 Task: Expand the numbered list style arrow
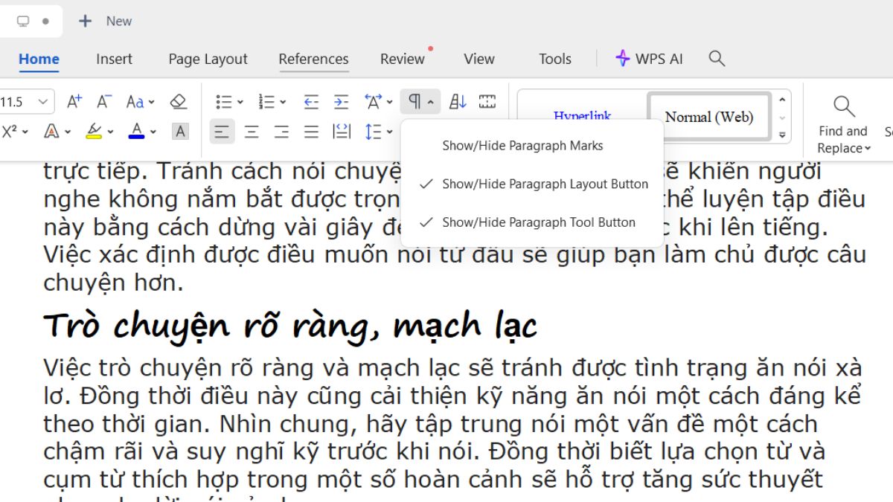[x=284, y=102]
